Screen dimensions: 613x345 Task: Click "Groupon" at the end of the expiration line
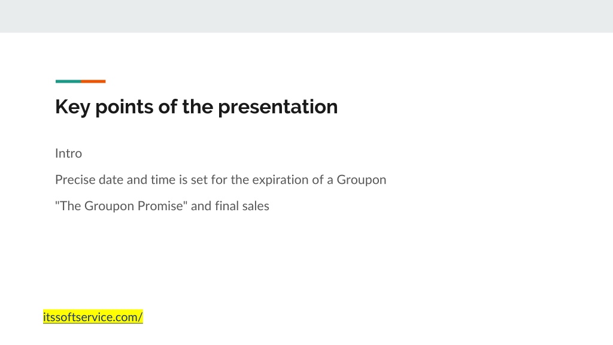click(361, 180)
